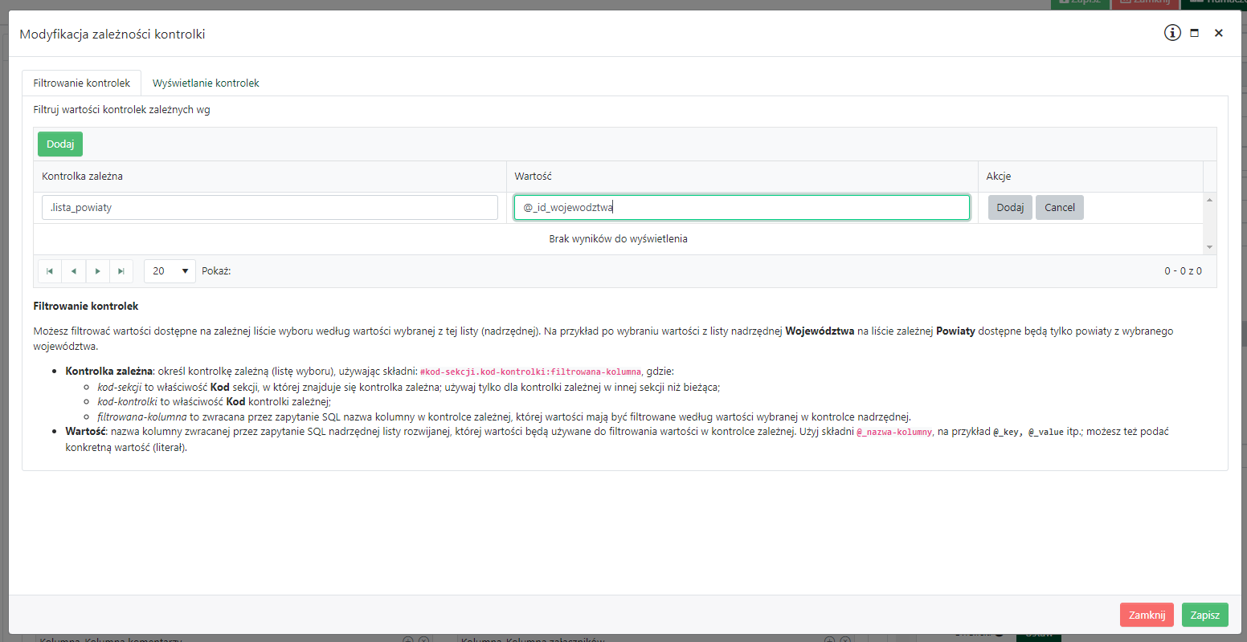This screenshot has width=1247, height=642.
Task: Click the '0 - 0 z 0' pager info
Action: coord(1183,271)
